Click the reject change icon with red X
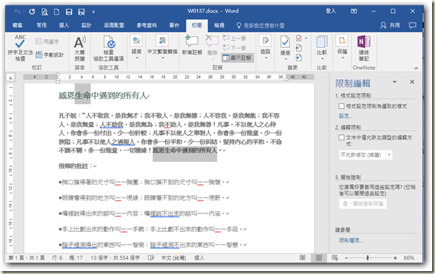This screenshot has height=274, width=435. [299, 39]
